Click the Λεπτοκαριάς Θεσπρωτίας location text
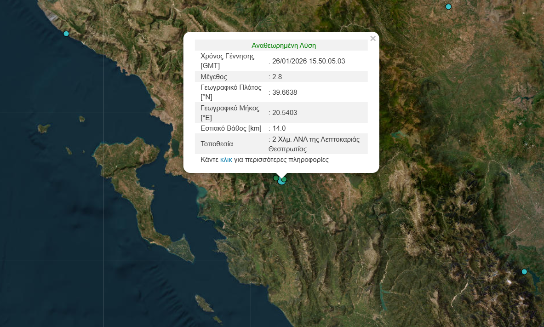544x327 pixels. click(x=315, y=144)
